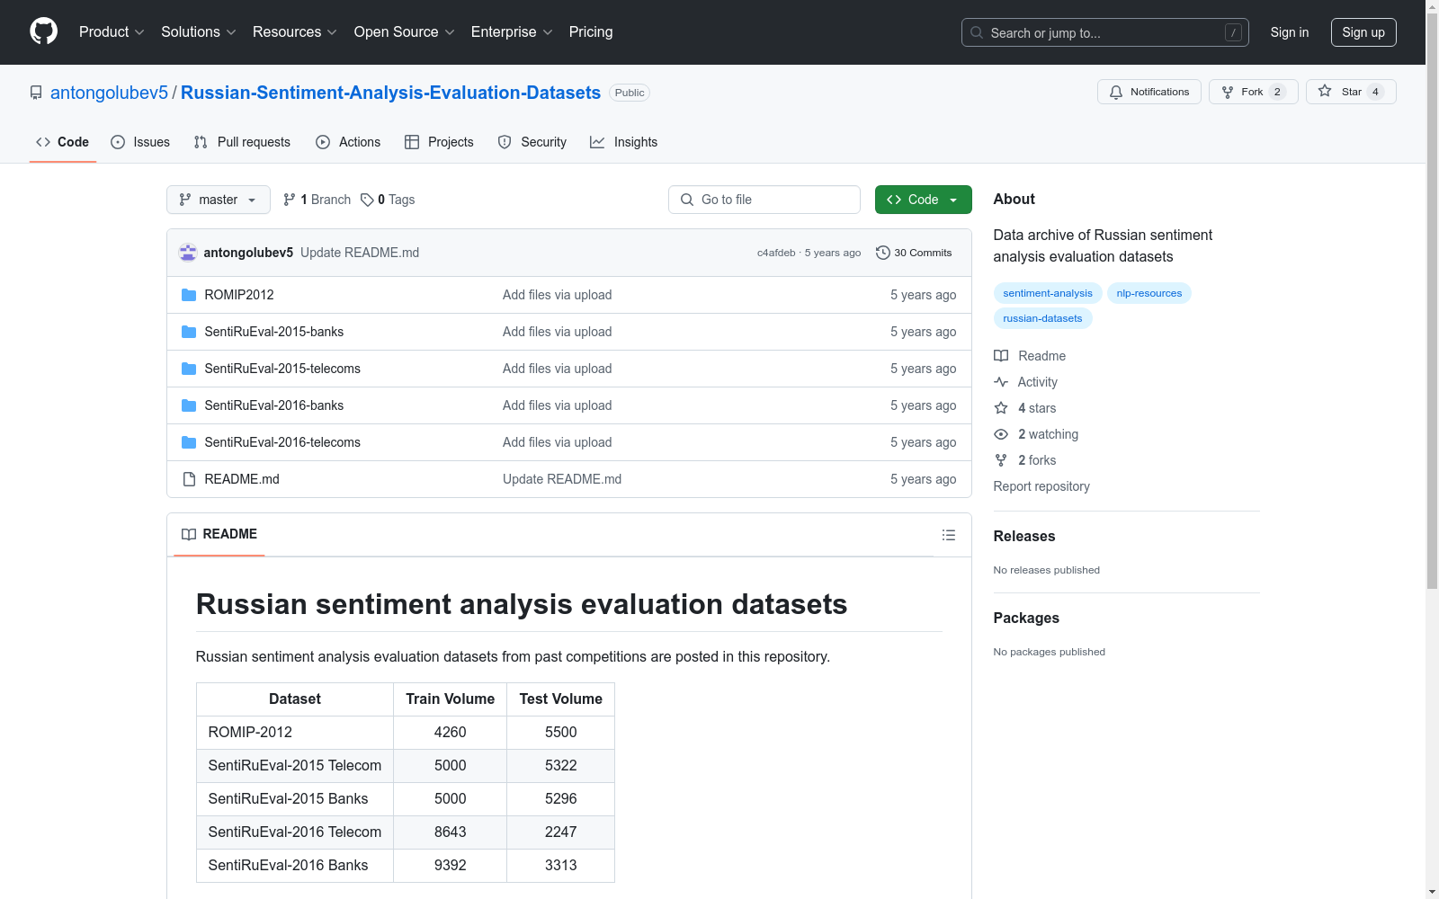Click the tag icon beside 0 Tags
Viewport: 1439px width, 899px height.
(367, 200)
